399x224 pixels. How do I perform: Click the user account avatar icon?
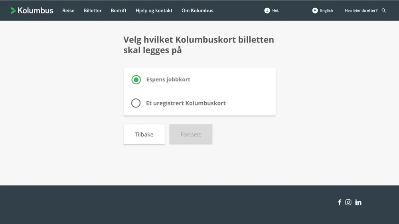tap(267, 11)
